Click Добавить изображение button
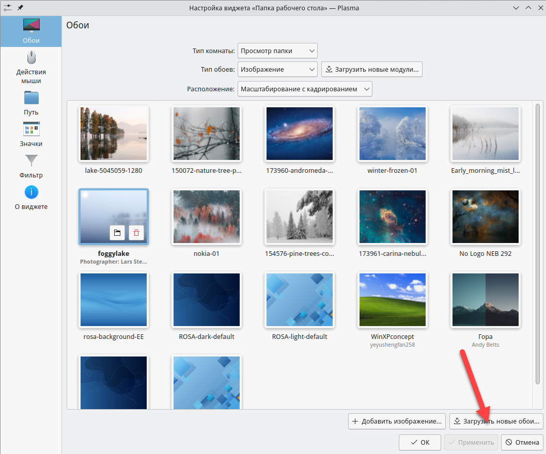This screenshot has width=546, height=454. coord(397,421)
